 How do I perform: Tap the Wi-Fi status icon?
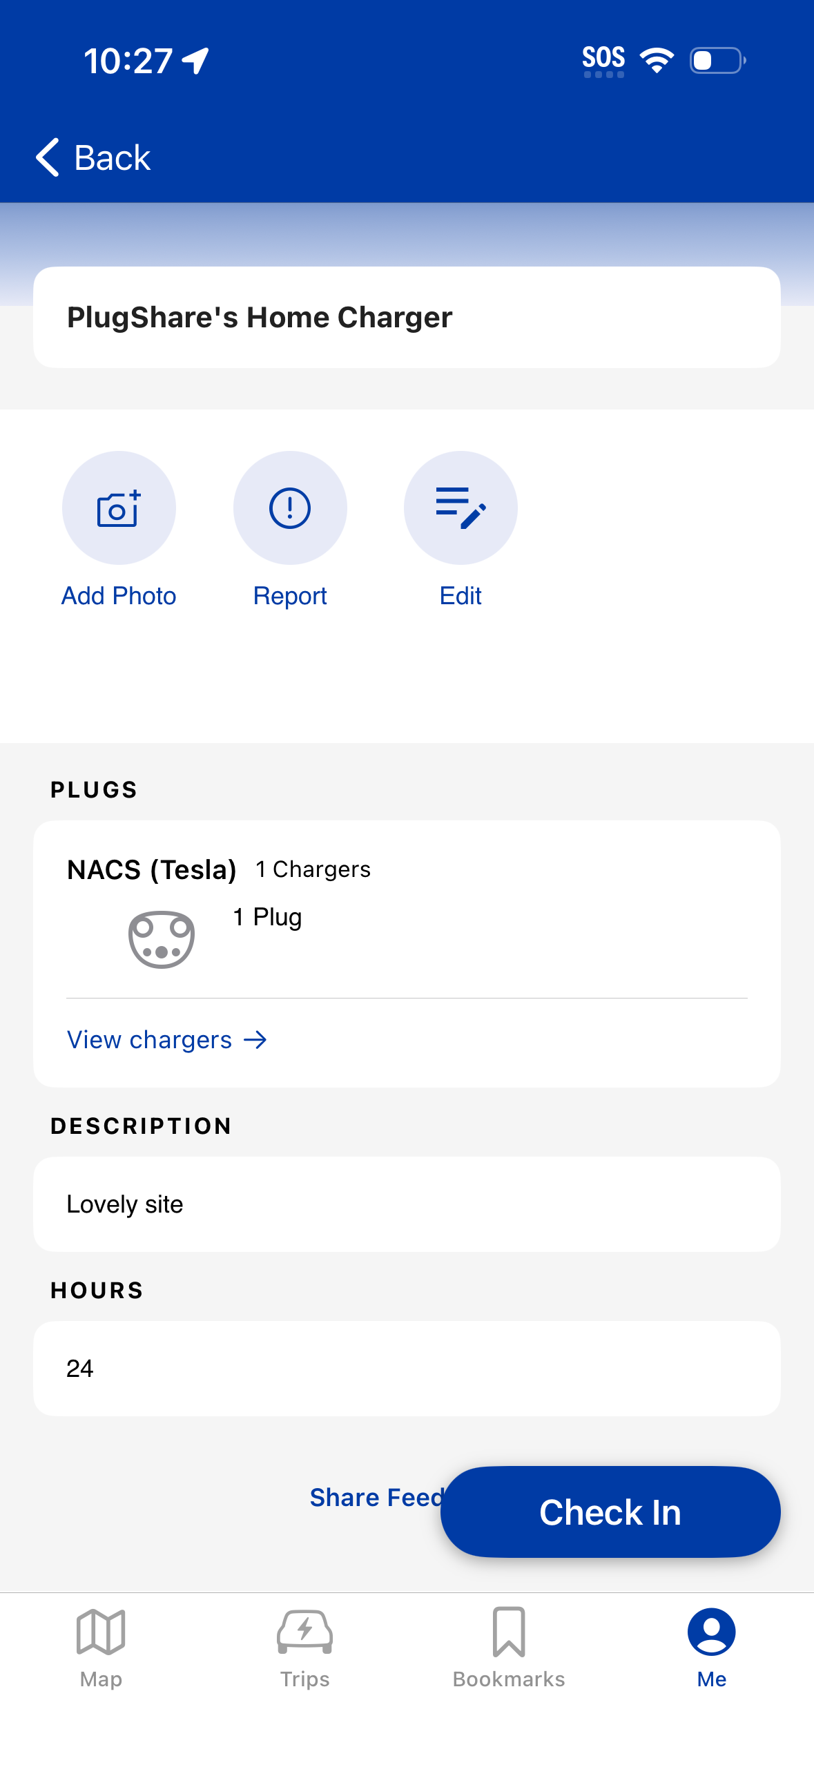[x=657, y=61]
